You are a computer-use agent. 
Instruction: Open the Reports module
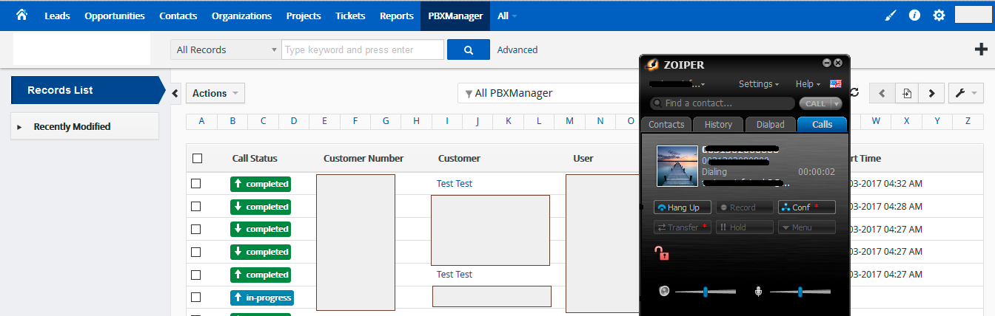point(396,16)
